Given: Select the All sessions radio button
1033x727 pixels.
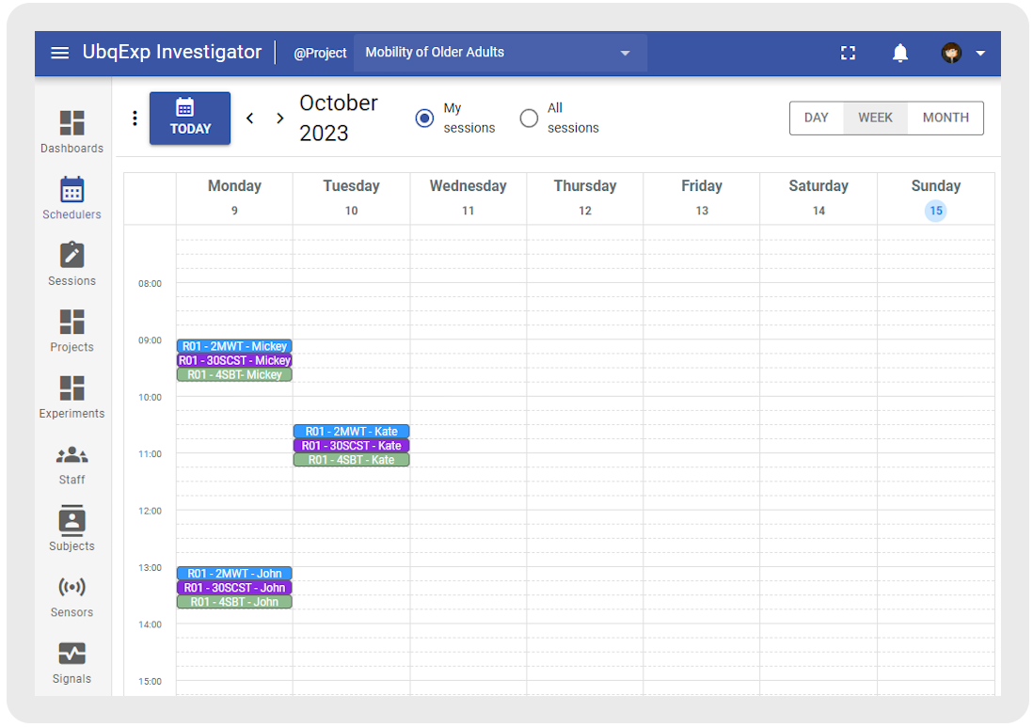Looking at the screenshot, I should tap(529, 118).
